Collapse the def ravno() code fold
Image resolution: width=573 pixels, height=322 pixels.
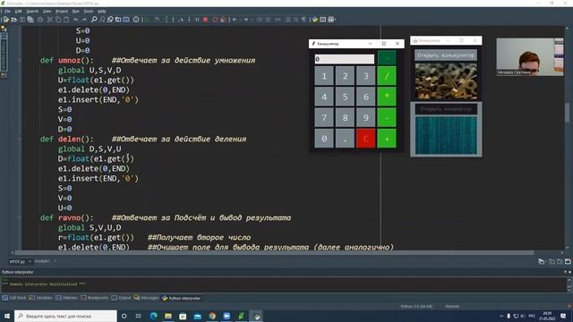pyautogui.click(x=20, y=218)
